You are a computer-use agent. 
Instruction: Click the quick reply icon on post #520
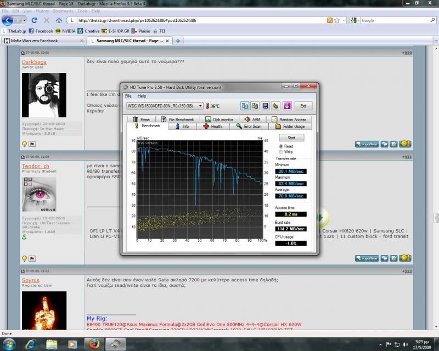tap(393, 144)
